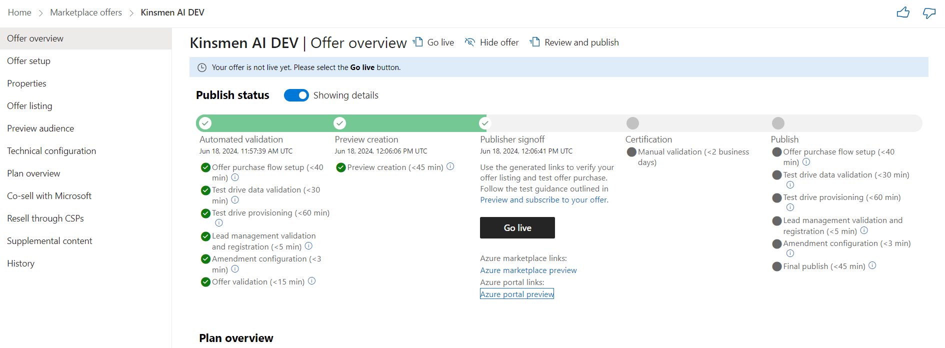Click the Publisher signoff step marker
Screen dimensions: 945x348
click(x=484, y=123)
